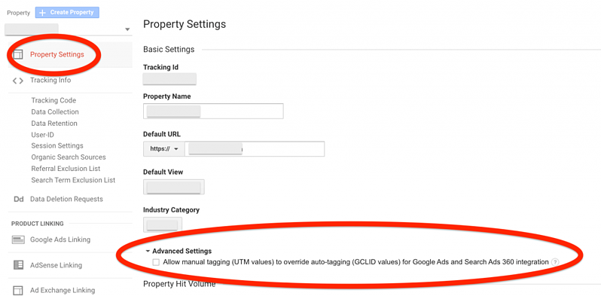Screen dimensions: 601x296
Task: Open the Industry Category dropdown
Action: 163,224
